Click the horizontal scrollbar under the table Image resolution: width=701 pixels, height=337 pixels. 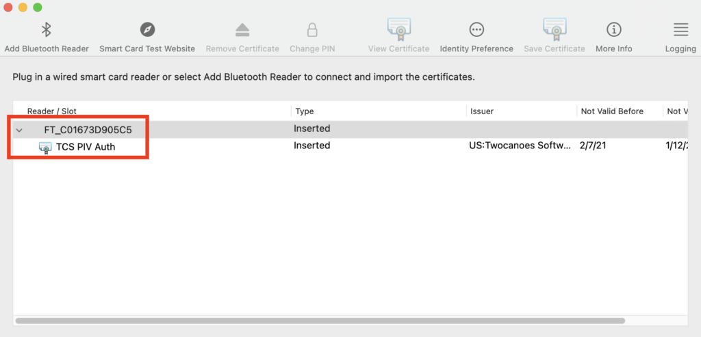point(320,321)
